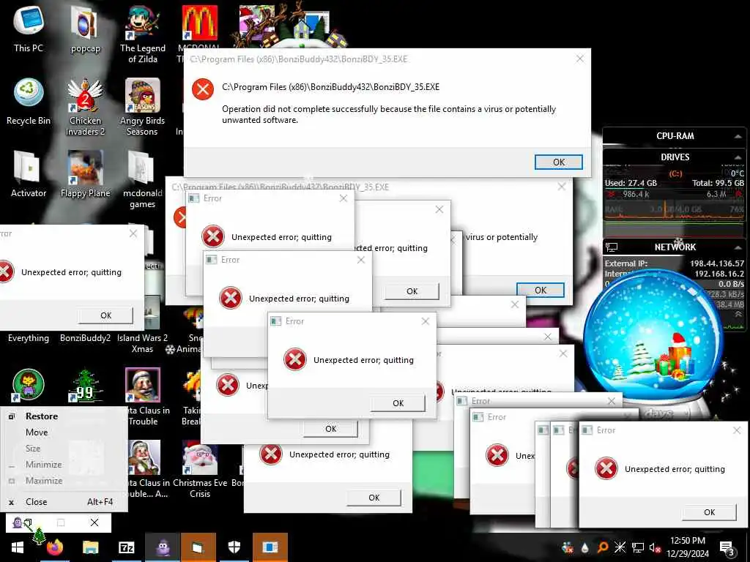Screen dimensions: 750x562
Task: Select the Flappy Plane shortcut
Action: [85, 174]
